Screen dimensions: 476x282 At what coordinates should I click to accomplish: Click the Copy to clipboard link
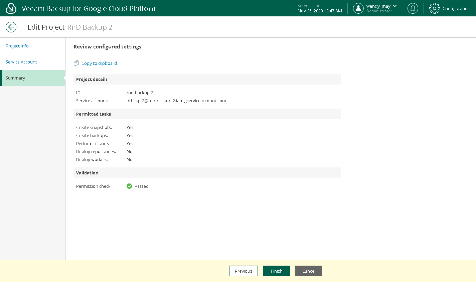click(99, 63)
